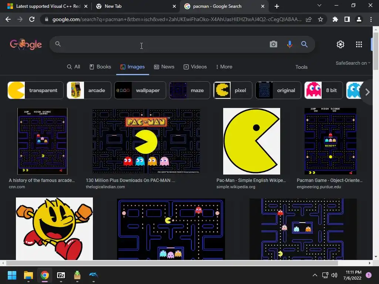Viewport: 379px width, 284px height.
Task: Filter images by 8 bit chip
Action: [323, 90]
